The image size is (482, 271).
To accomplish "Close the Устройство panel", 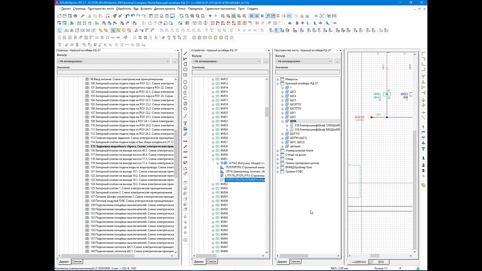I will tap(269, 50).
